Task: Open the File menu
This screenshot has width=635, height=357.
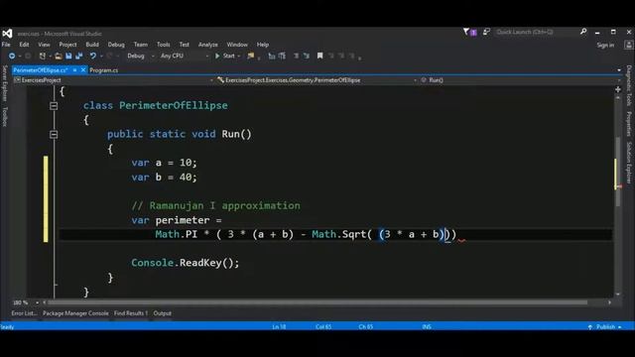Action: click(6, 45)
